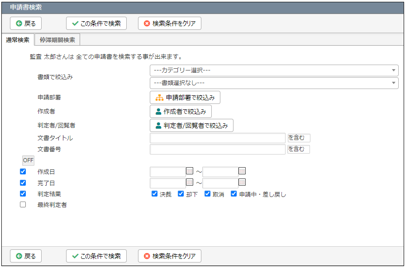
Task: Expand the カテゴリー選択 dropdown
Action: pyautogui.click(x=274, y=70)
